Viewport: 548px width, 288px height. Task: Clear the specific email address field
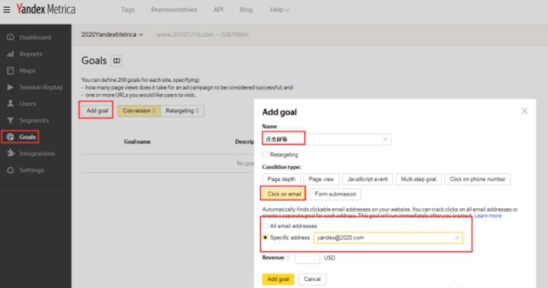tap(457, 238)
